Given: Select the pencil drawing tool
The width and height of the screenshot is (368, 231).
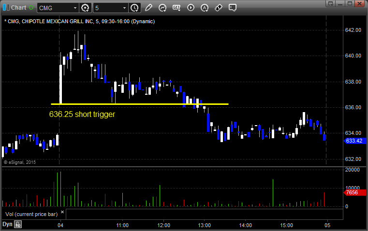Looking at the screenshot, I should click(148, 8).
